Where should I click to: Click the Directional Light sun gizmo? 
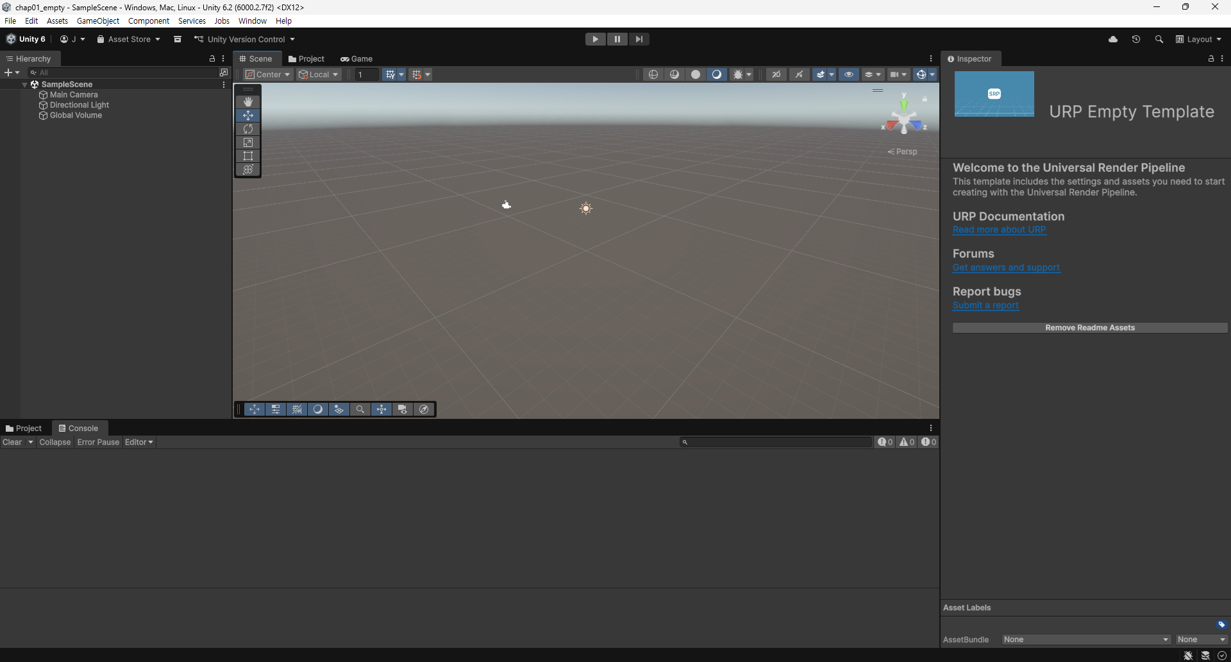586,208
